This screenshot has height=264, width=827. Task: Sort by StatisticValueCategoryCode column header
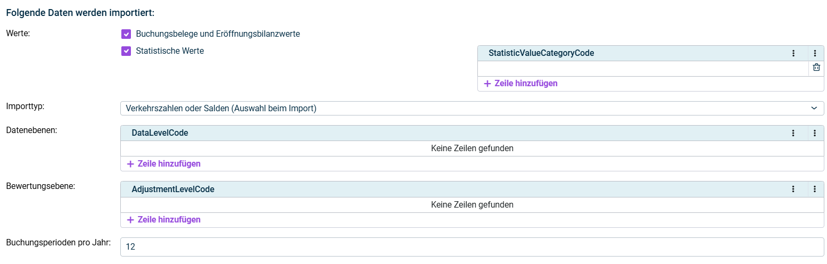click(541, 53)
